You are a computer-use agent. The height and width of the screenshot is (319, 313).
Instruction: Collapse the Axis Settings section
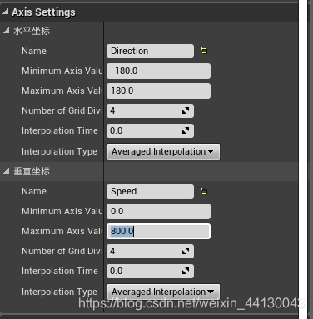coord(6,12)
